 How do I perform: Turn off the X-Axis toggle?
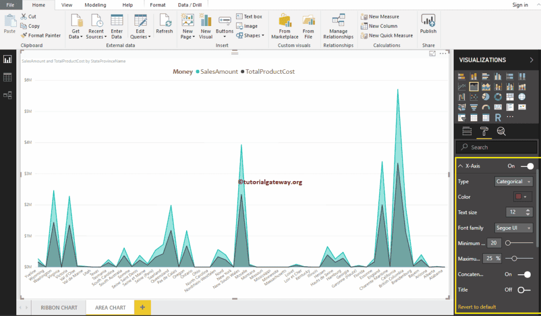coord(526,166)
